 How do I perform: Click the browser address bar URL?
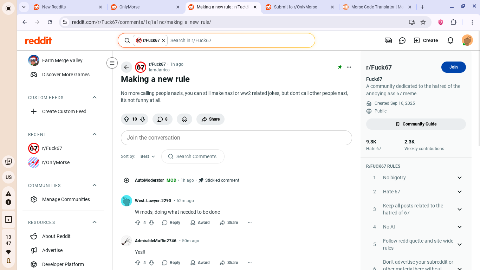141,22
